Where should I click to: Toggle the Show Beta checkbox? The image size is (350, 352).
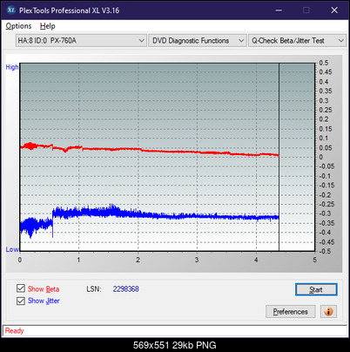tap(21, 288)
